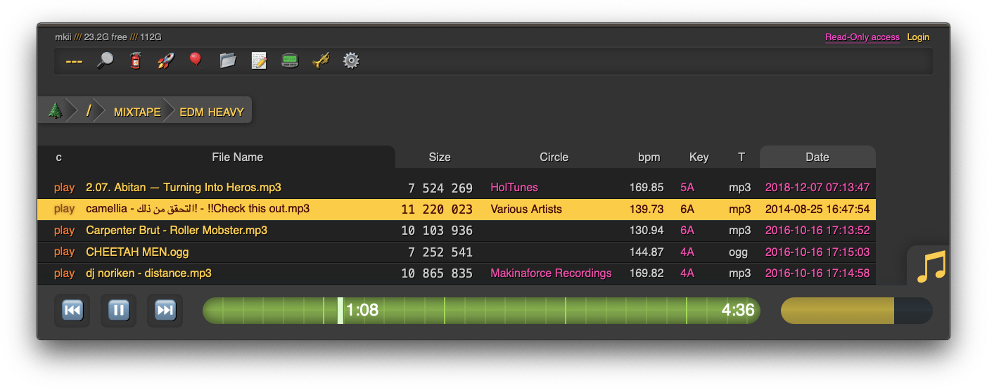
Task: Play Abitan Turning Into Heros track
Action: coord(64,188)
